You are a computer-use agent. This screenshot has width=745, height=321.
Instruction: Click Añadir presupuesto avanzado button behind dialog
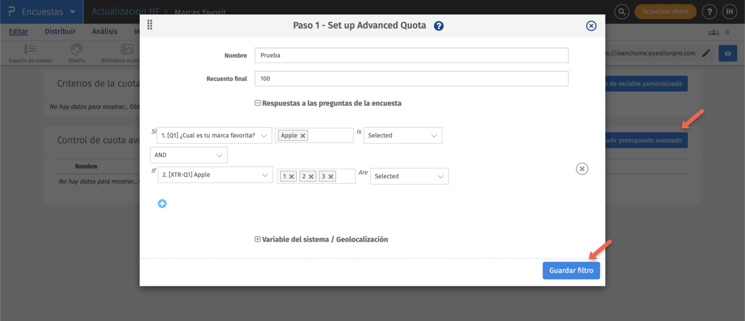point(646,141)
